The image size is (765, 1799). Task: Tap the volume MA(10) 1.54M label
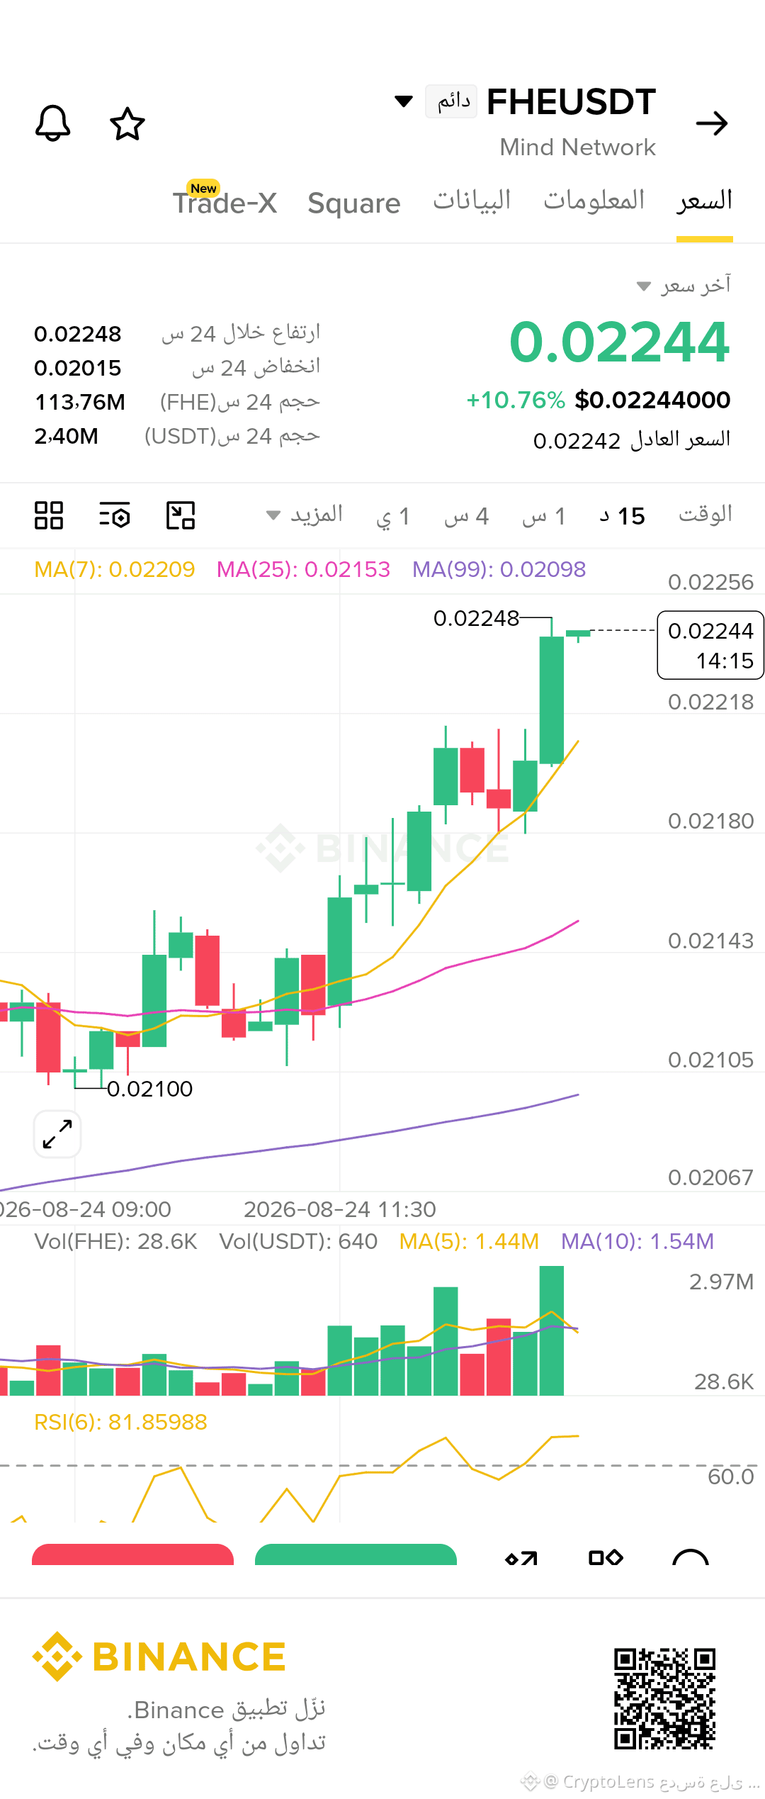(637, 1241)
